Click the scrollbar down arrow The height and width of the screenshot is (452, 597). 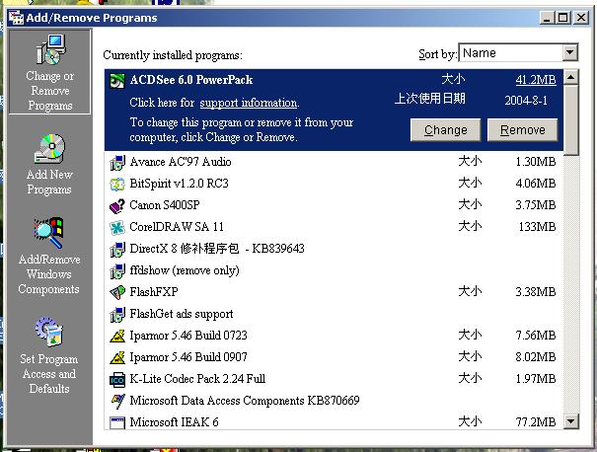(x=571, y=421)
